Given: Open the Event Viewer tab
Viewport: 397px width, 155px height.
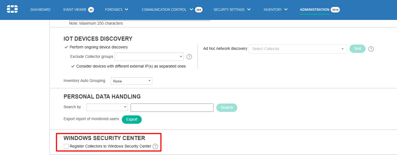Looking at the screenshot, I should pyautogui.click(x=75, y=10).
